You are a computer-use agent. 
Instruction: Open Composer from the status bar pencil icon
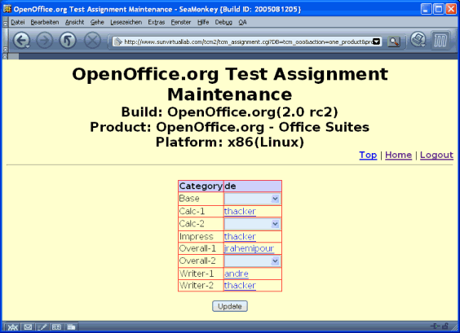tap(42, 326)
